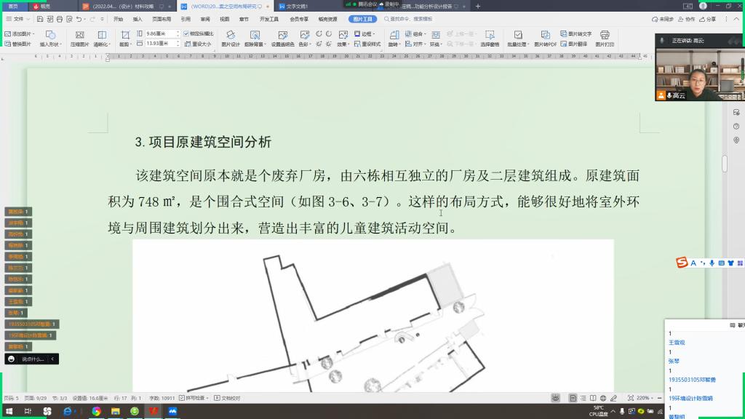Screen dimensions: 745x419
Task: Open the Color (色彩) tool
Action: 304,39
